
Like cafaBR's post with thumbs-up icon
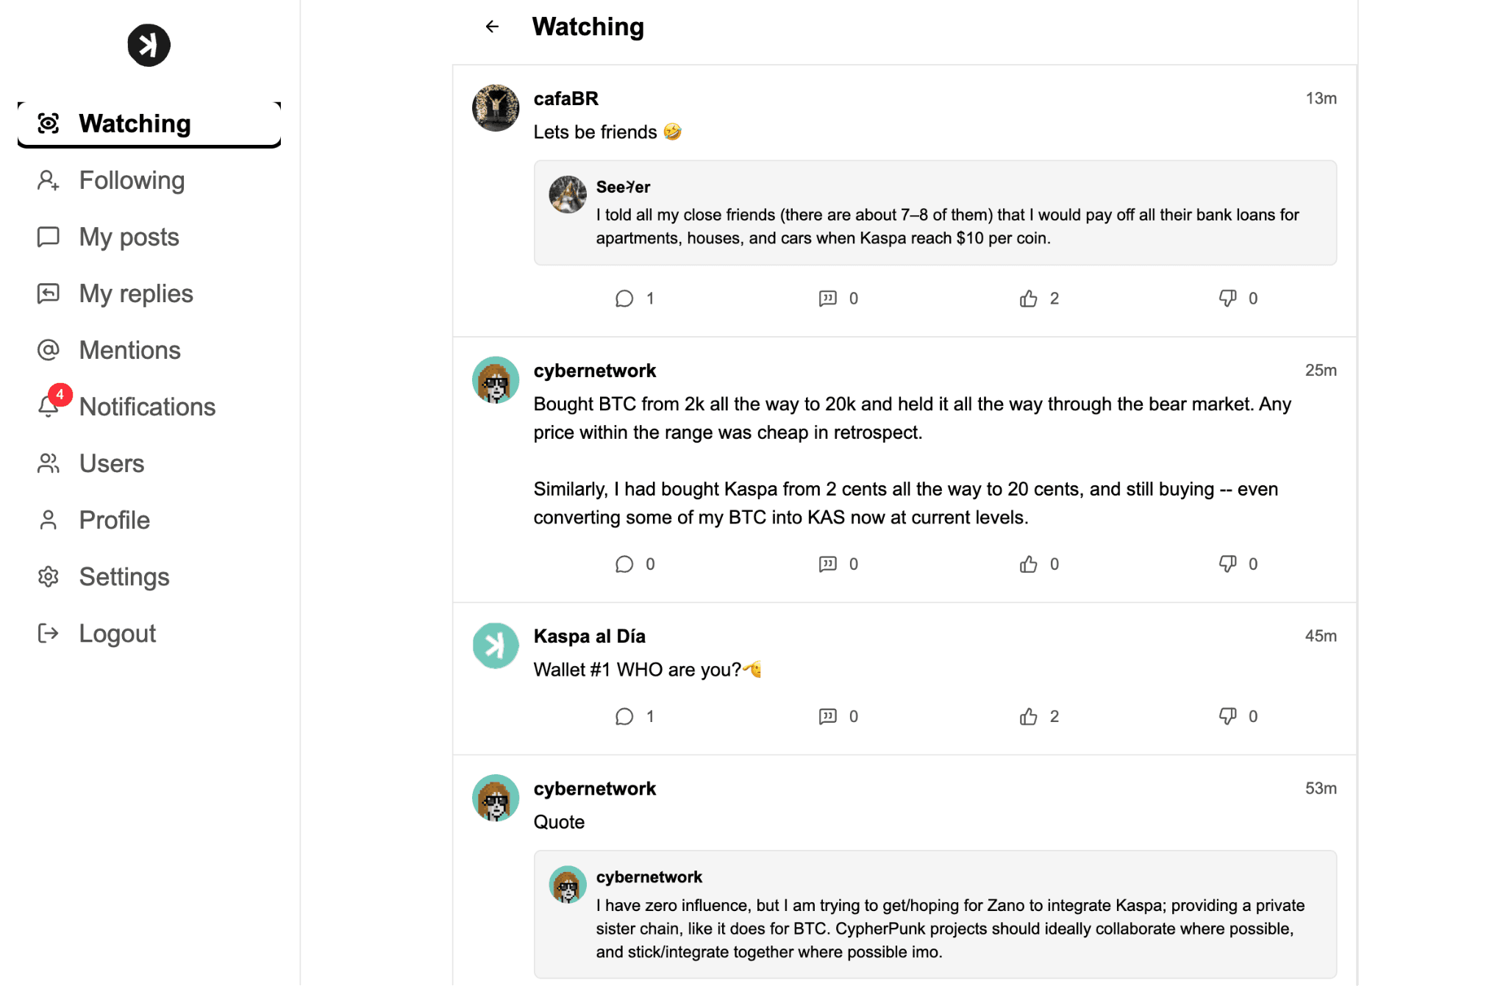(x=1028, y=299)
